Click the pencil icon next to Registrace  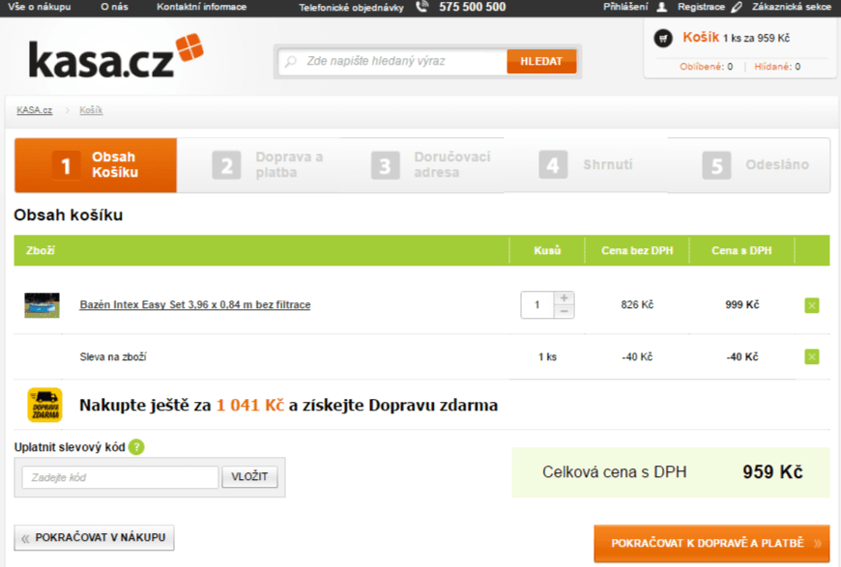[737, 7]
